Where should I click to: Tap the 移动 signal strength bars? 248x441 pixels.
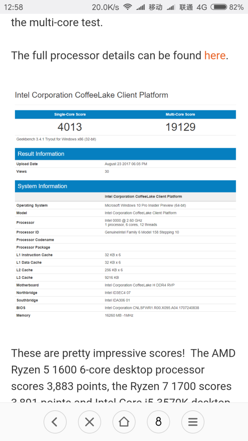pyautogui.click(x=140, y=7)
